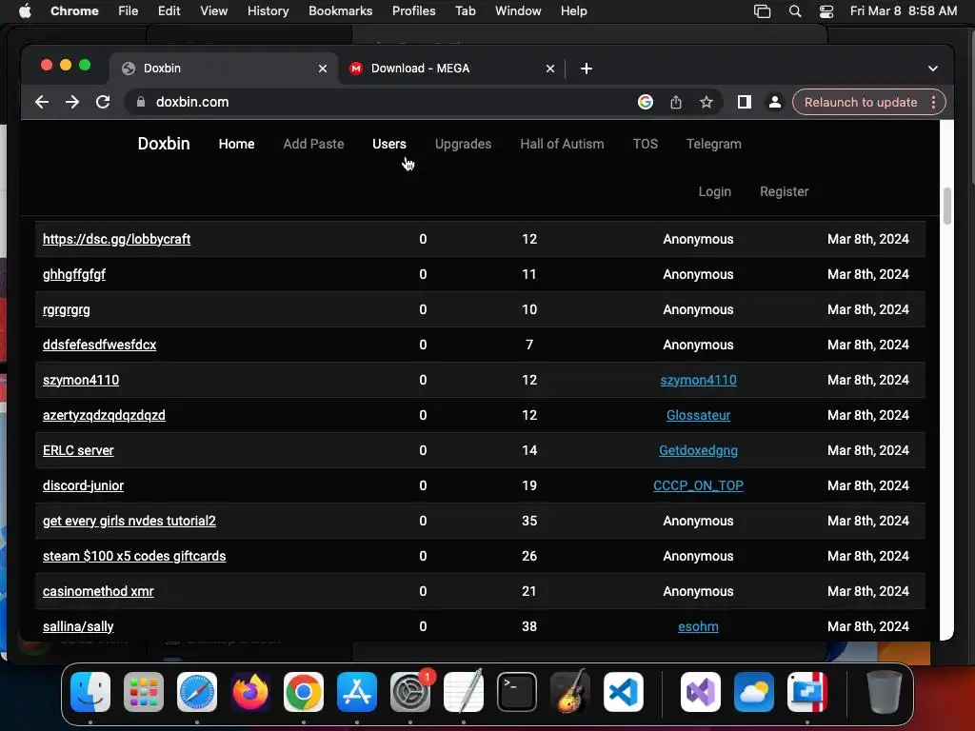Open App Store from the Dock

pyautogui.click(x=357, y=692)
